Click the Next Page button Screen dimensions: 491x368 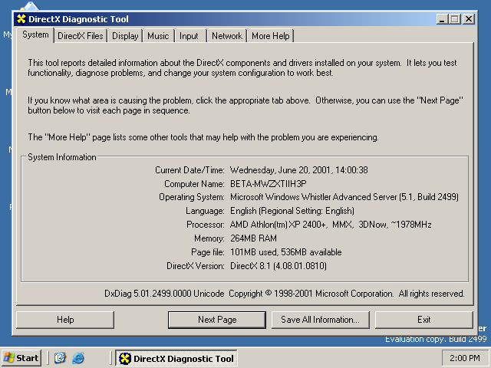(x=217, y=320)
